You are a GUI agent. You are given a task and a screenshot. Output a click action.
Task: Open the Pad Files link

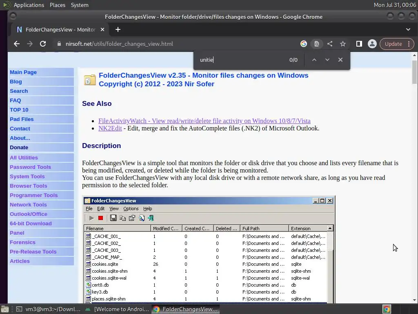[22, 119]
